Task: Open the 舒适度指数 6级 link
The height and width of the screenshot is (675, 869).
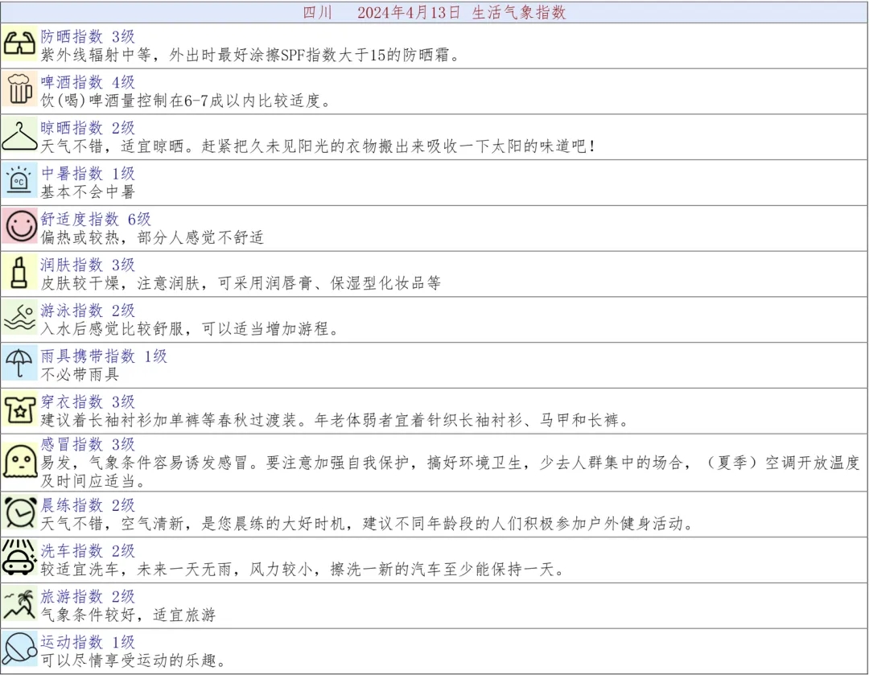Action: [x=96, y=220]
